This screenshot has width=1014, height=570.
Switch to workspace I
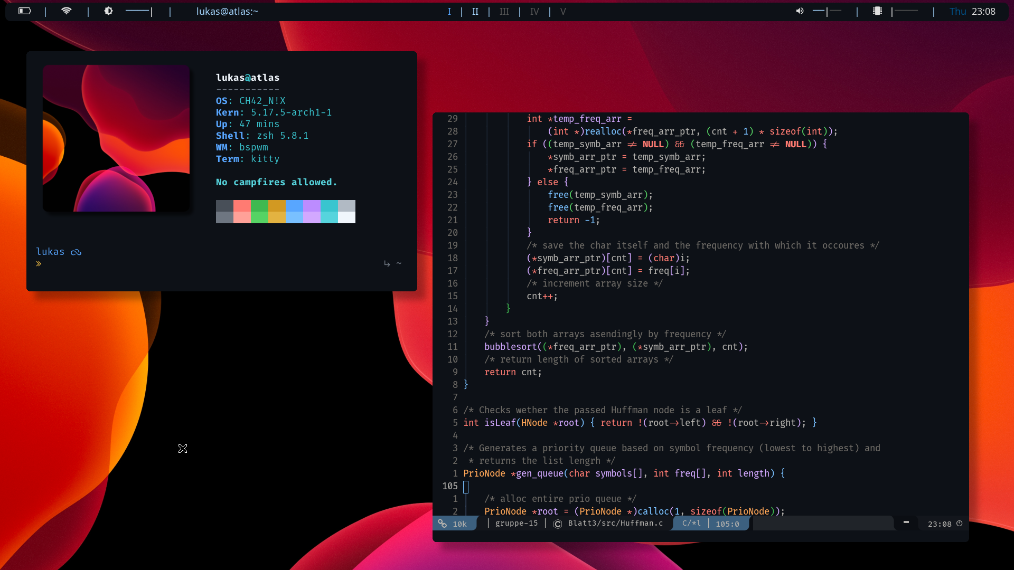[x=449, y=12]
